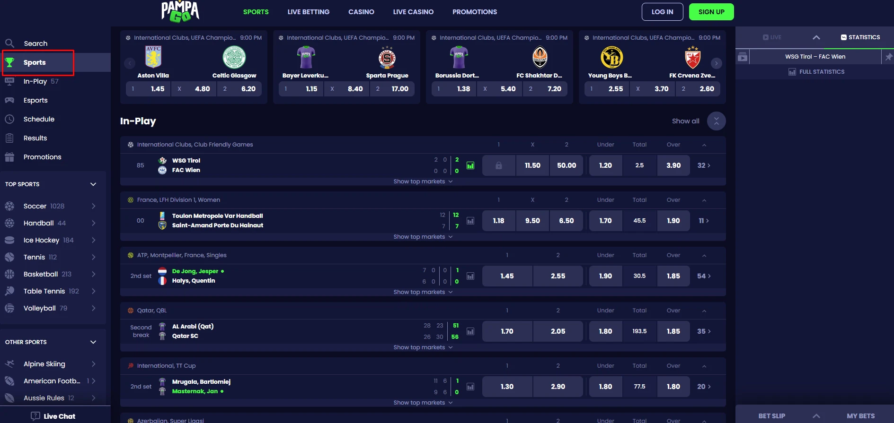Select Sparta Prague win odds 17.00
The width and height of the screenshot is (894, 423).
[392, 89]
